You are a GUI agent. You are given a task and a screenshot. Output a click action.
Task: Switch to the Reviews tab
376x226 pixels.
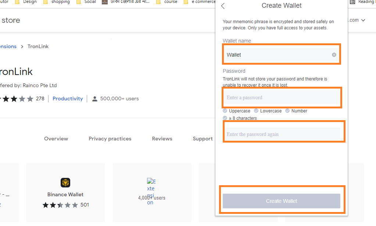[x=162, y=139]
